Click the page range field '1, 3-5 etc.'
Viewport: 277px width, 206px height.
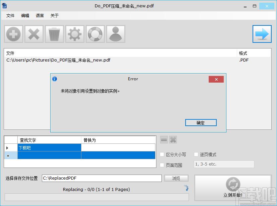pos(224,164)
